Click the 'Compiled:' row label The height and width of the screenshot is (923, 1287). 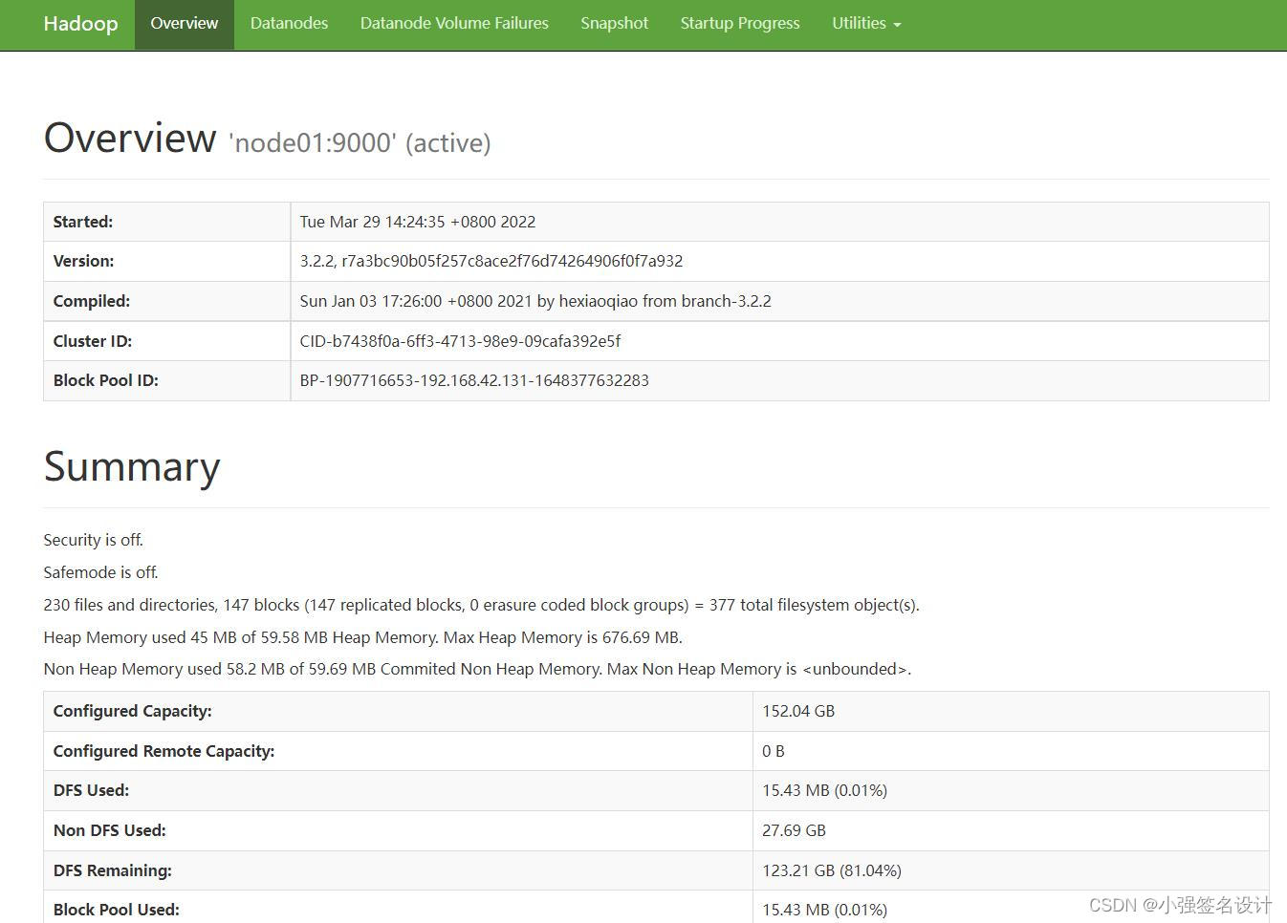click(x=92, y=301)
